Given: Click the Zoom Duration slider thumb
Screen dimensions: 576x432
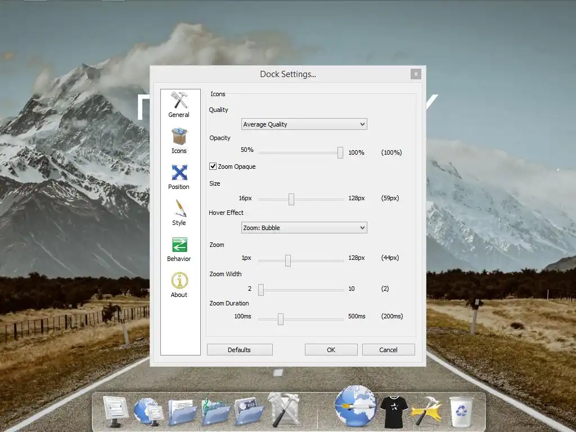Looking at the screenshot, I should tap(281, 319).
